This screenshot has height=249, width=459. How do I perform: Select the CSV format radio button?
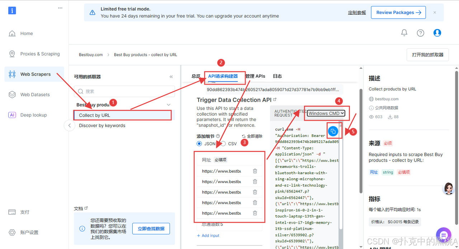coord(223,144)
